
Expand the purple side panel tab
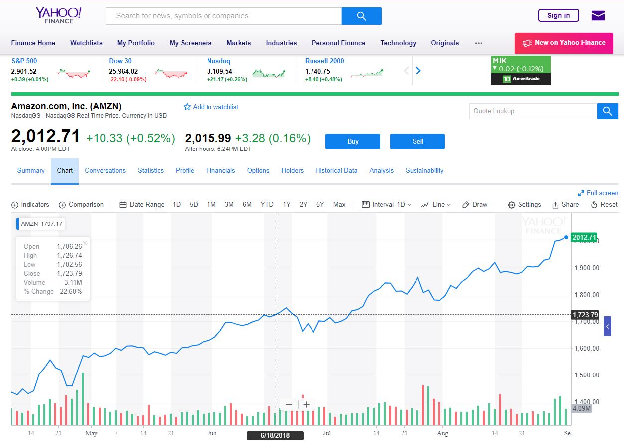click(607, 326)
